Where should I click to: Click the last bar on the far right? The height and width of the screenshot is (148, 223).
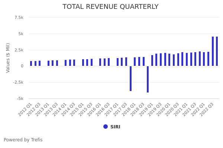217,51
